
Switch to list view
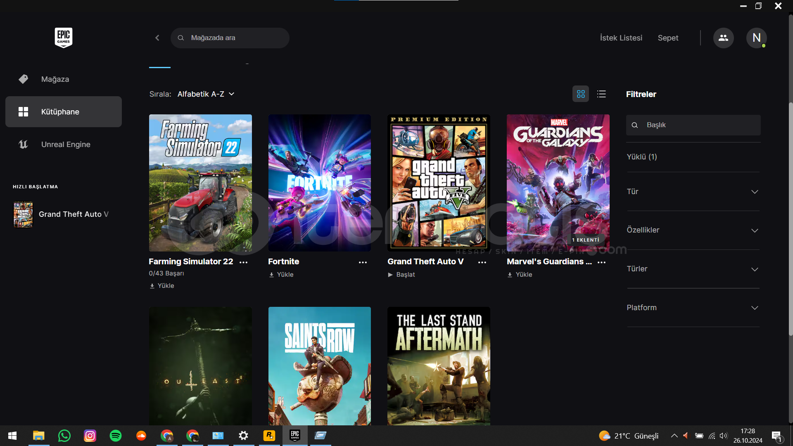(601, 94)
